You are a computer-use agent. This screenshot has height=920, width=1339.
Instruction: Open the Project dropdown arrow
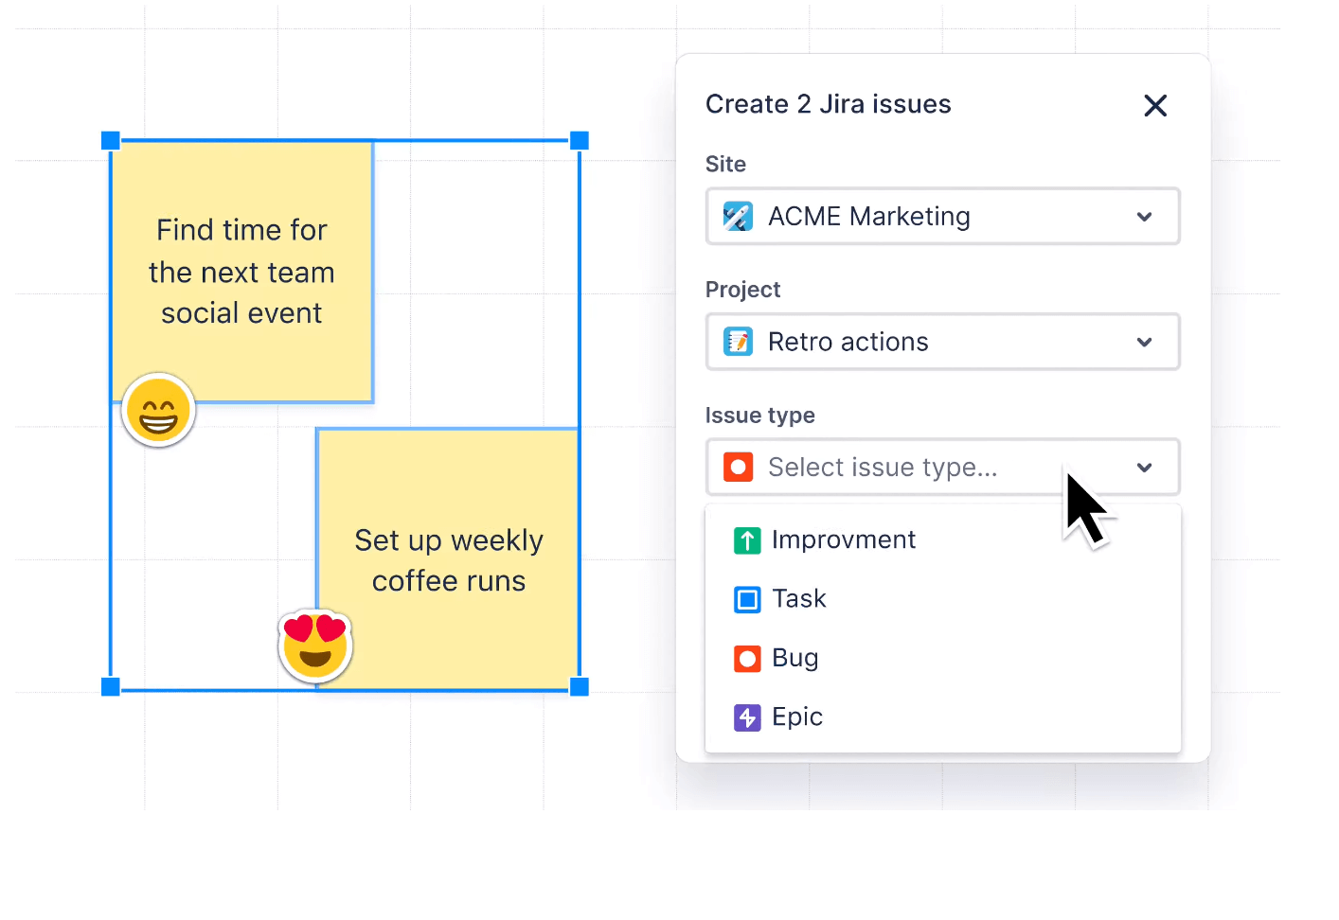click(x=1144, y=342)
